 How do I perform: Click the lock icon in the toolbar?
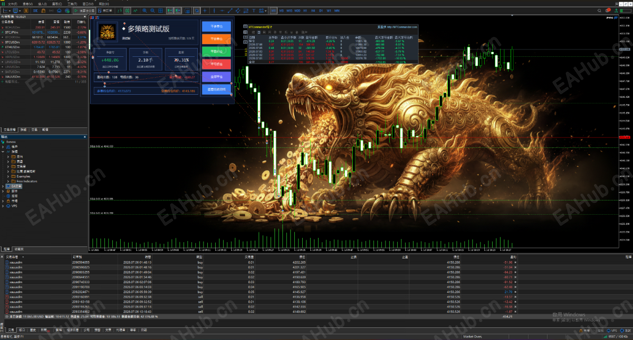coord(43,11)
